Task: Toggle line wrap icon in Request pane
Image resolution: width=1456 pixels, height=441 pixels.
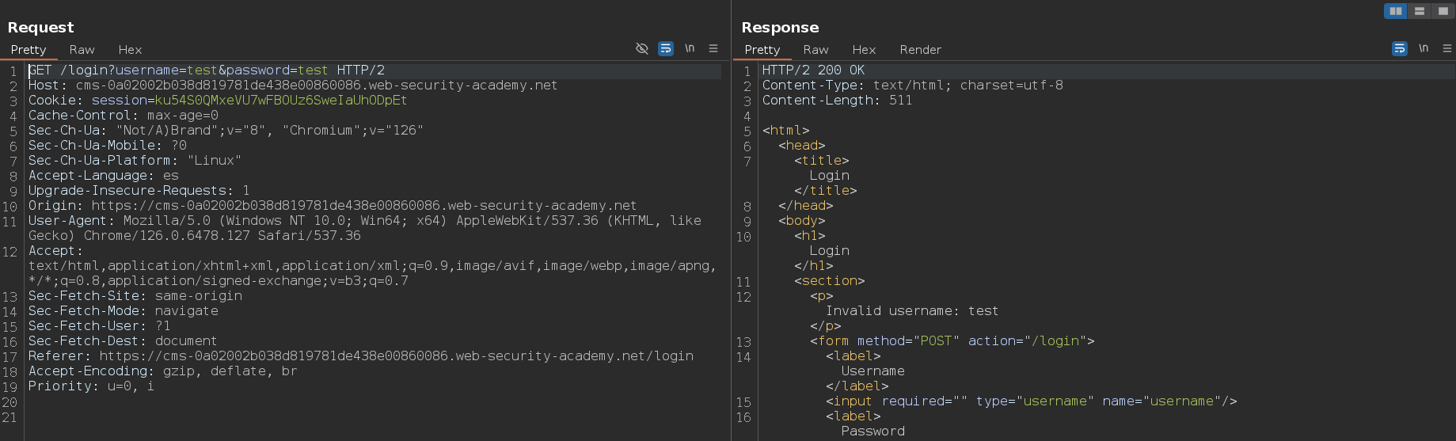Action: 666,48
